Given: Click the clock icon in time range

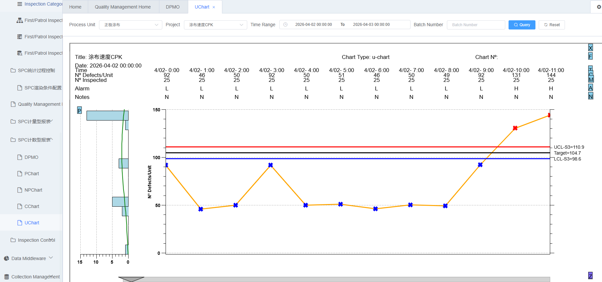Looking at the screenshot, I should coord(285,25).
